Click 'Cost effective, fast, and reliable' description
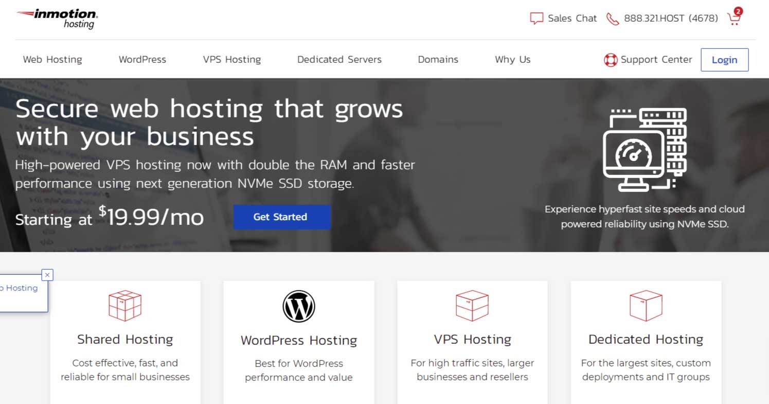 point(125,370)
